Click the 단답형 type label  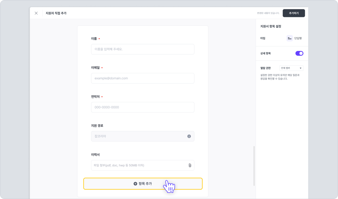click(x=298, y=38)
